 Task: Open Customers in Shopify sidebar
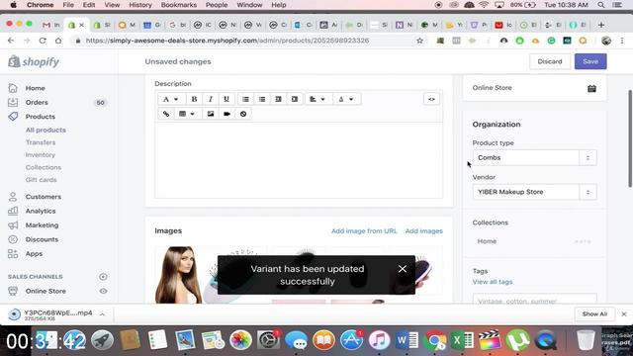tap(43, 197)
